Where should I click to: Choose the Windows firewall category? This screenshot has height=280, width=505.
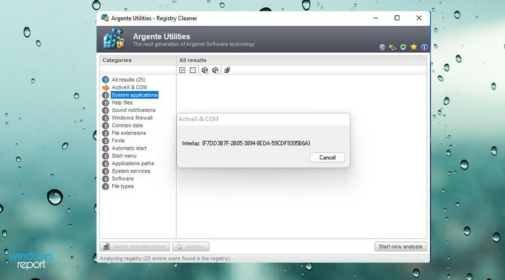[x=132, y=118]
